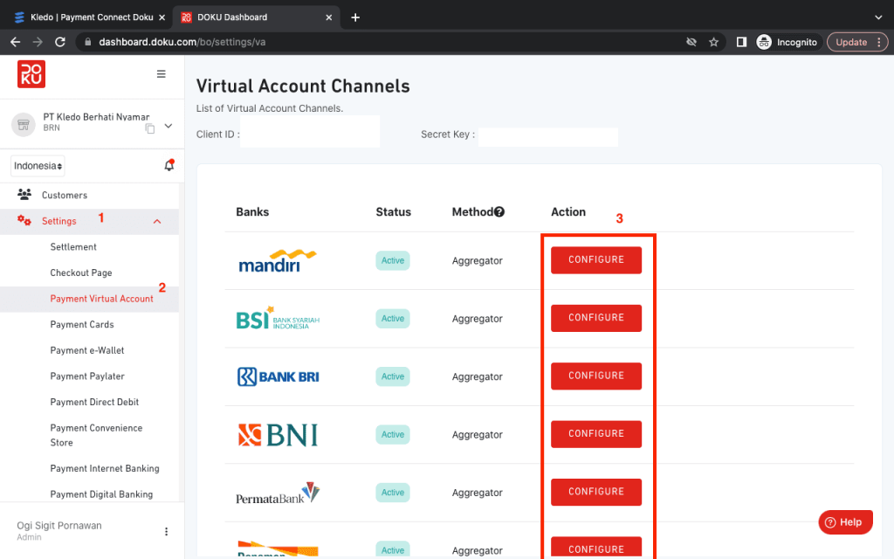Open the browser side panel icon
This screenshot has height=559, width=894.
[742, 42]
